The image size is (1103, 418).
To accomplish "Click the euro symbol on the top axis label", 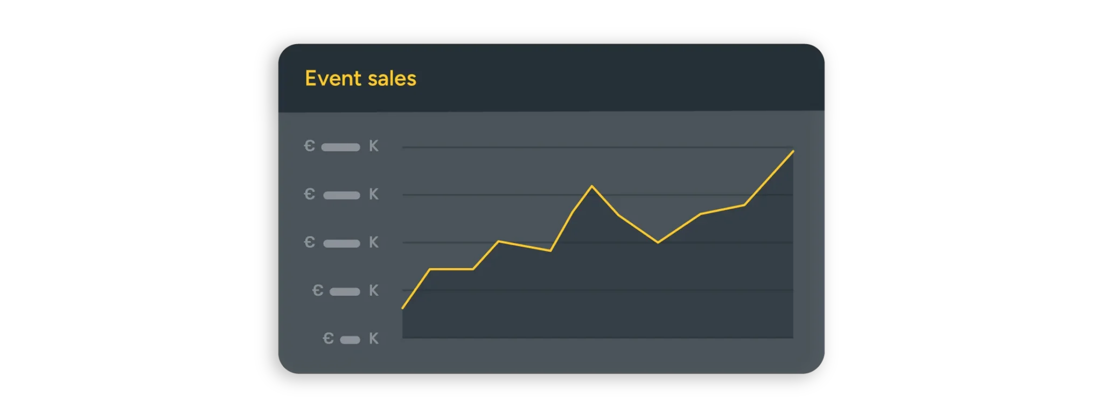I will point(309,146).
